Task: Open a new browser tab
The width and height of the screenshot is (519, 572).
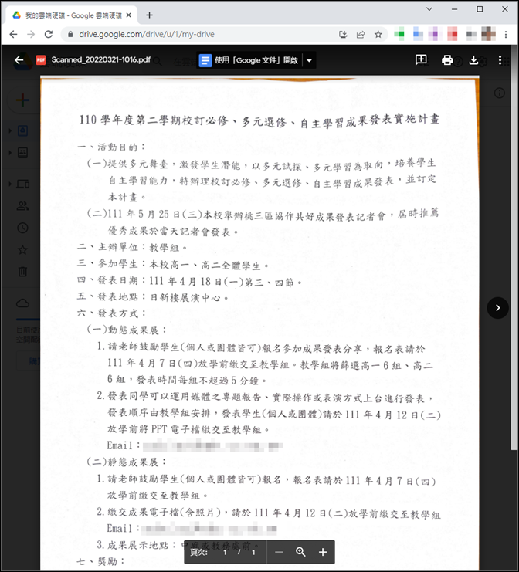Action: [149, 15]
